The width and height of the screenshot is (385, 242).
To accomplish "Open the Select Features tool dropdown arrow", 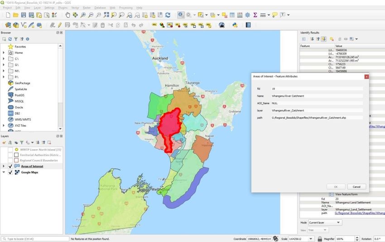I will click(x=206, y=15).
